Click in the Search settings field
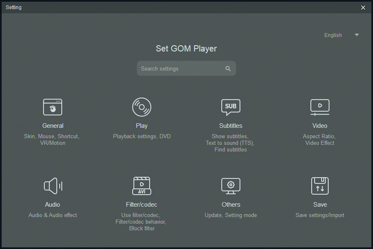 coord(180,68)
